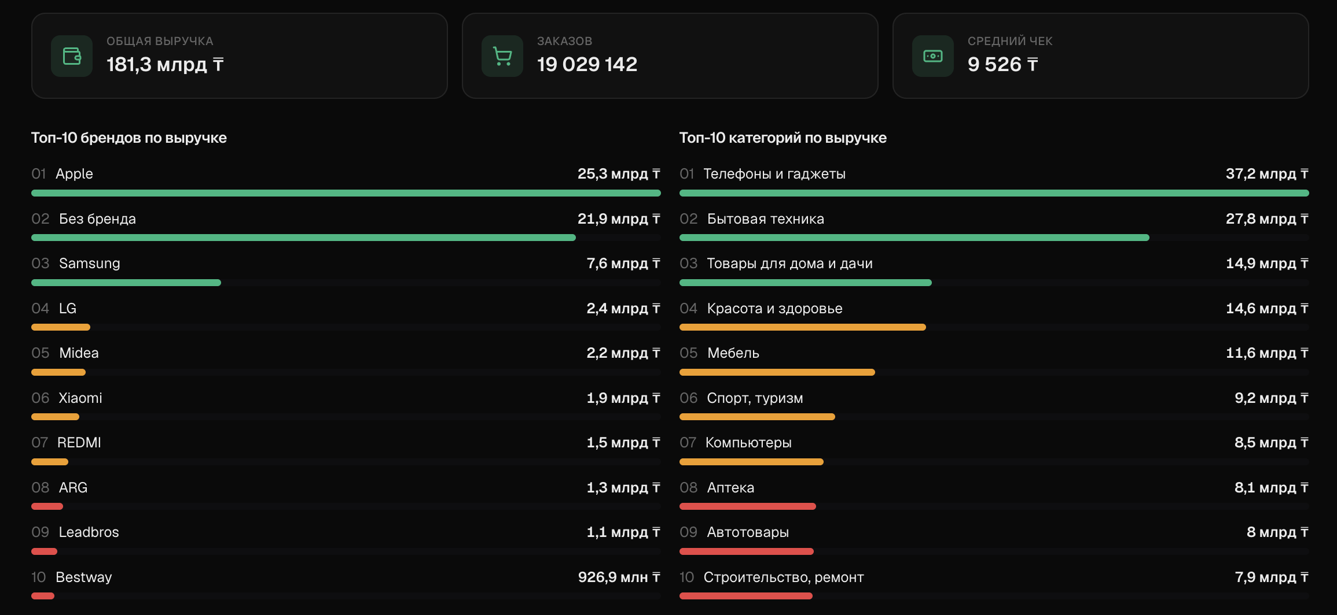Select the 19 029 142 orders count
Image resolution: width=1337 pixels, height=615 pixels.
pos(587,64)
